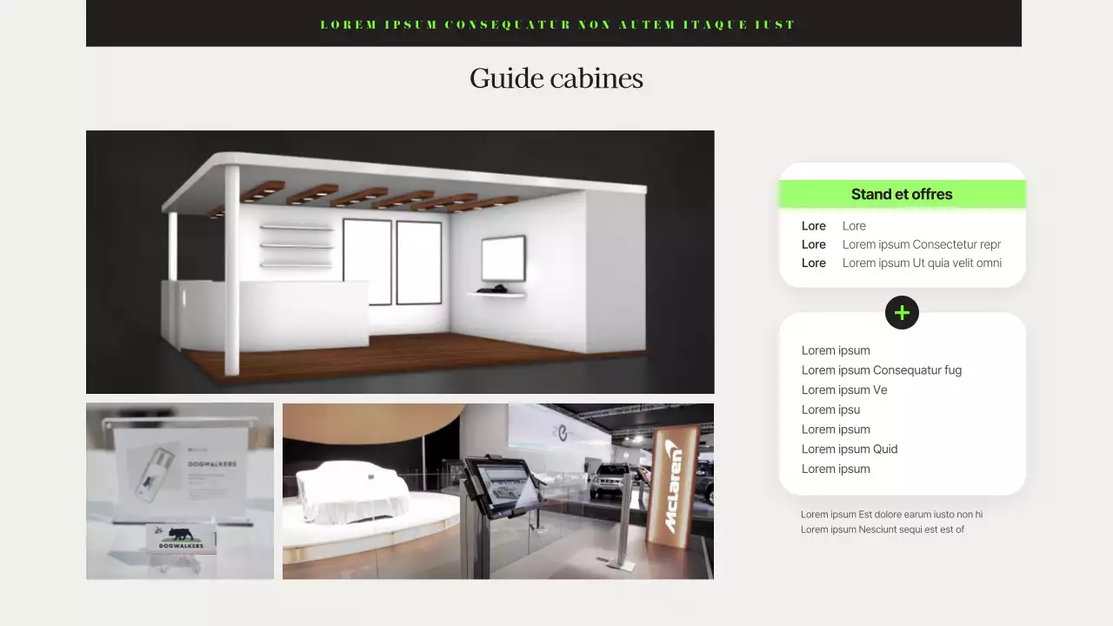
Task: Click the Est dolore earum iusto footnote
Action: coord(891,515)
